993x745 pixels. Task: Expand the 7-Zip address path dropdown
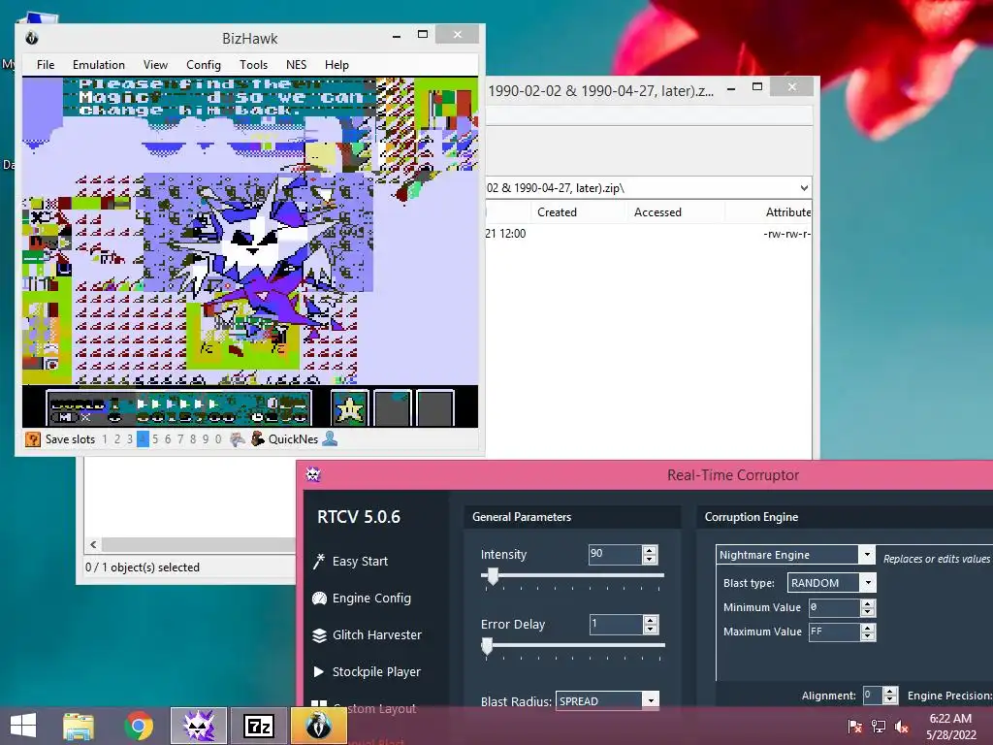[x=804, y=187]
